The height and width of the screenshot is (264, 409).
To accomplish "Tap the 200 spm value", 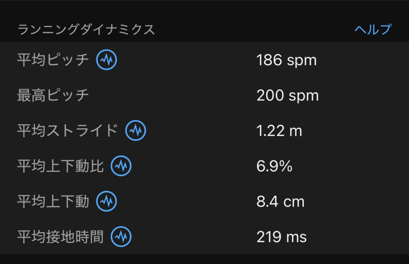I will (287, 95).
